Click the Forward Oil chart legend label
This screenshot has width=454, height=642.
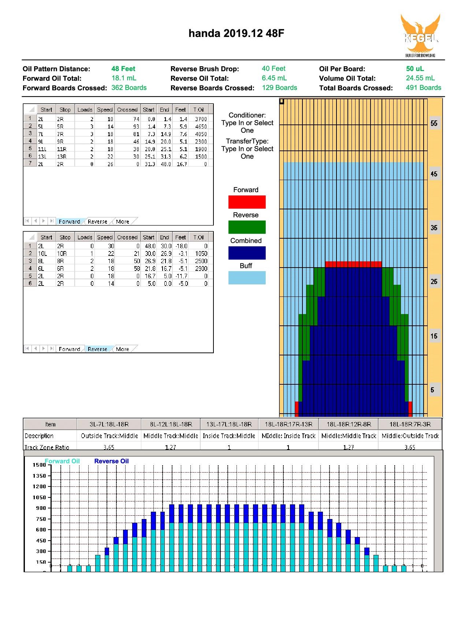(62, 461)
